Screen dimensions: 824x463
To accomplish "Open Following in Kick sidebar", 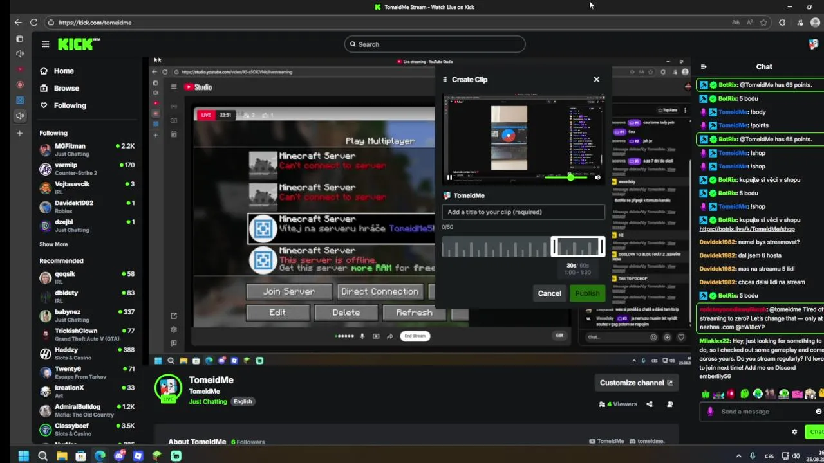I will click(62, 105).
